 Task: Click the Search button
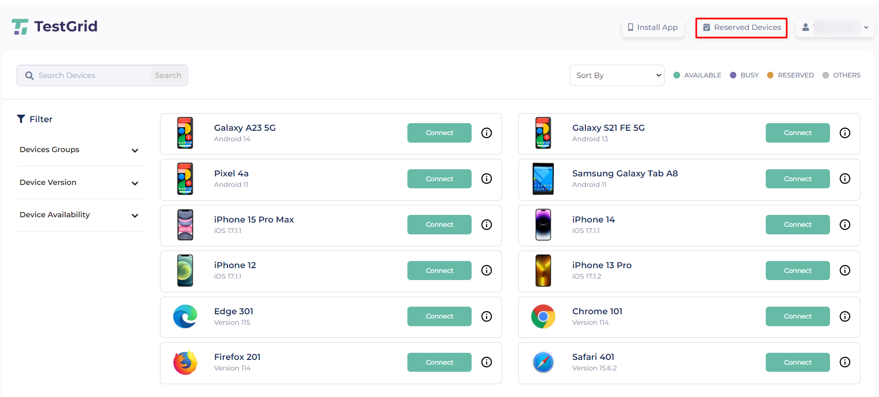[x=168, y=75]
